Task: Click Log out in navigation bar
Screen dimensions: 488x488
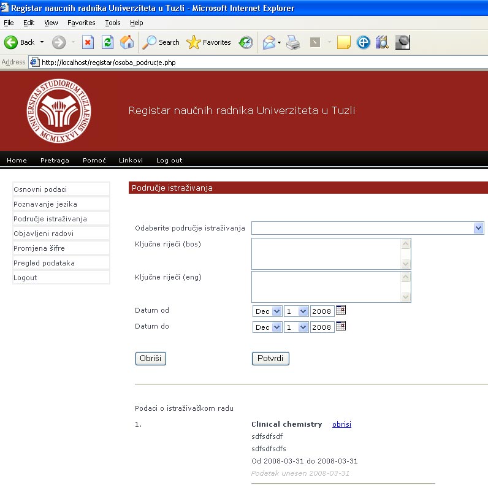Action: 169,160
